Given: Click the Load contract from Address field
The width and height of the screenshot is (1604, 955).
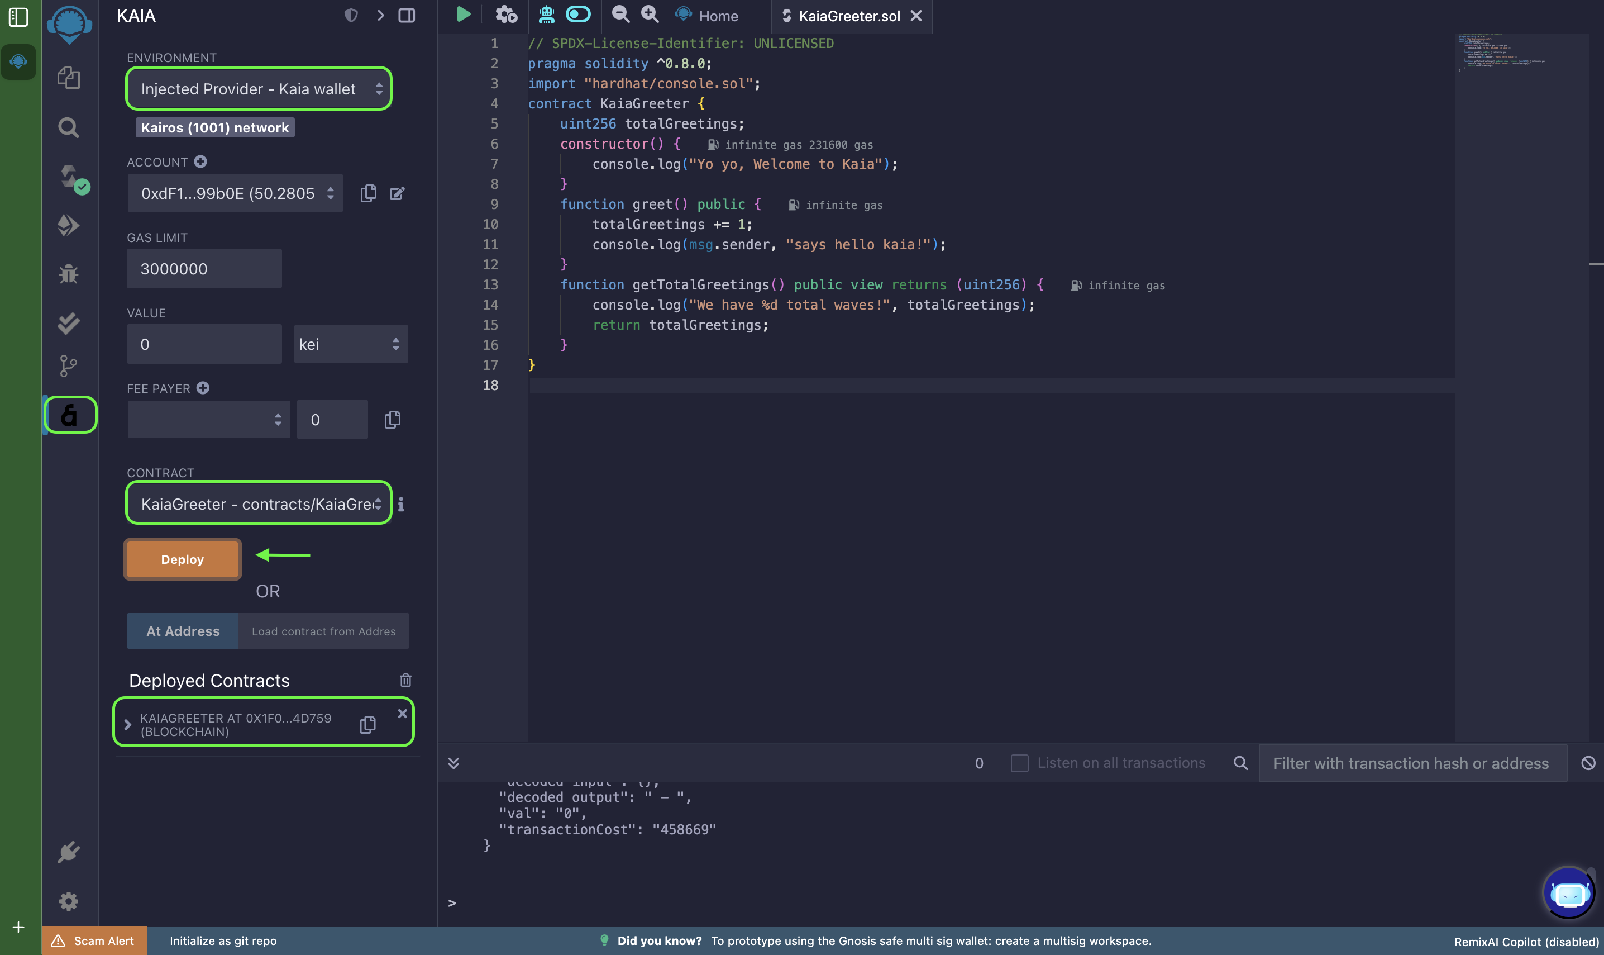Looking at the screenshot, I should [x=323, y=631].
